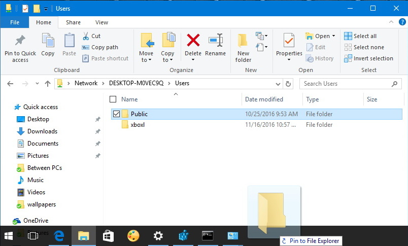Open the File menu tab
The width and height of the screenshot is (408, 246).
click(15, 22)
